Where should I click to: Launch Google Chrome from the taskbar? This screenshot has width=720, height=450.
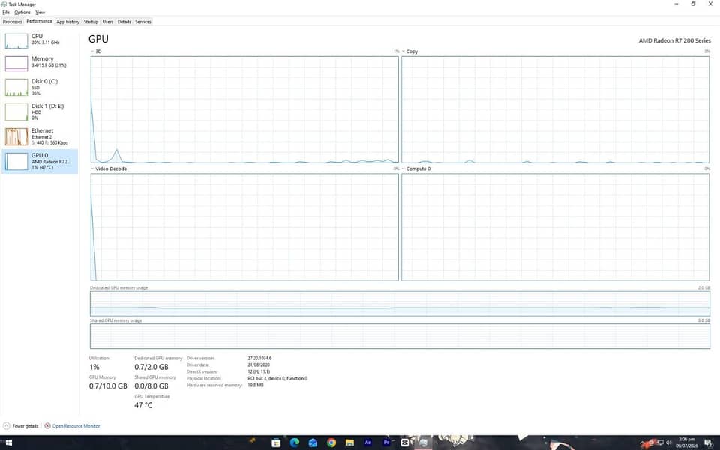[331, 442]
